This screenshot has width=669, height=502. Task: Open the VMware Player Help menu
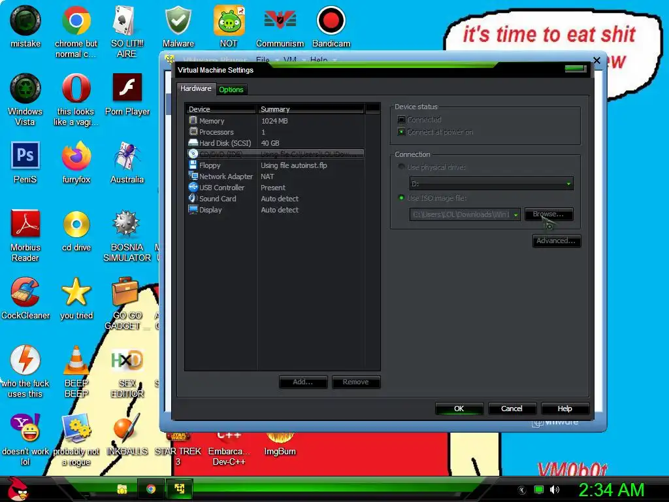tap(319, 59)
